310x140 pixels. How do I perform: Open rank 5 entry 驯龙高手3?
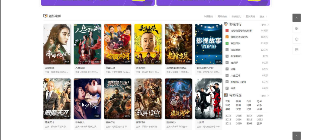[x=236, y=56]
